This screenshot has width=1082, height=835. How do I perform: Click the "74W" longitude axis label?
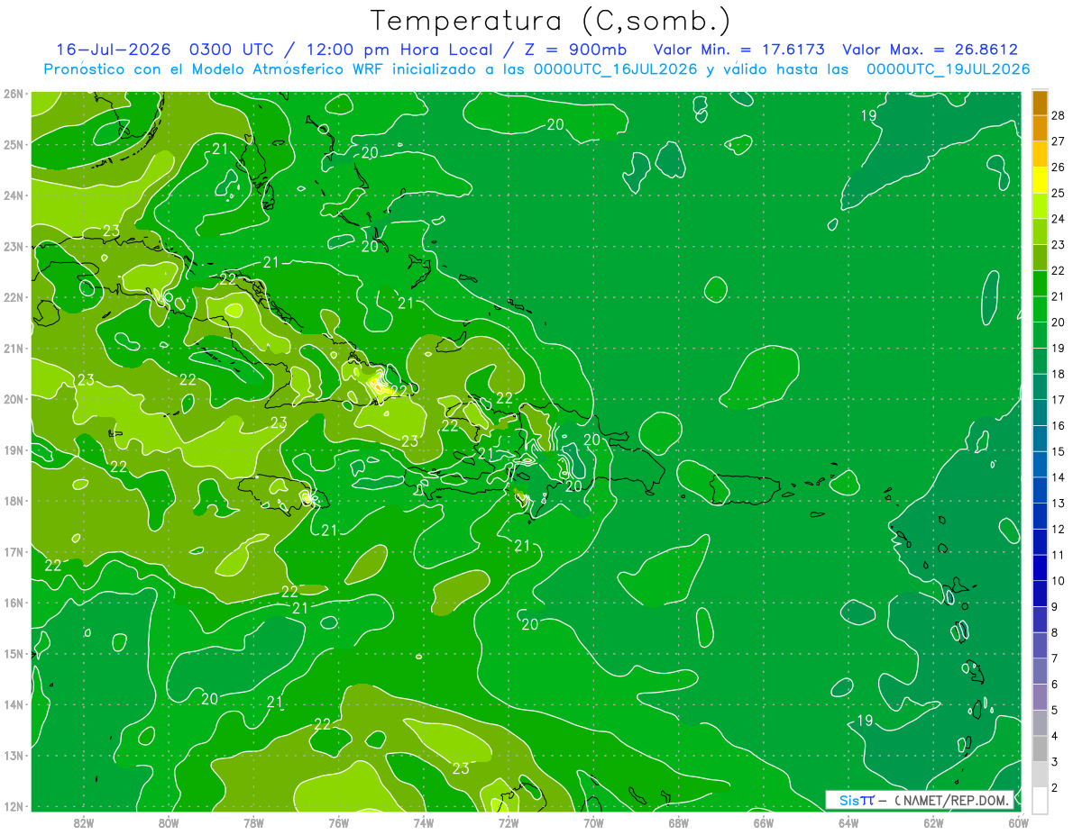point(423,822)
